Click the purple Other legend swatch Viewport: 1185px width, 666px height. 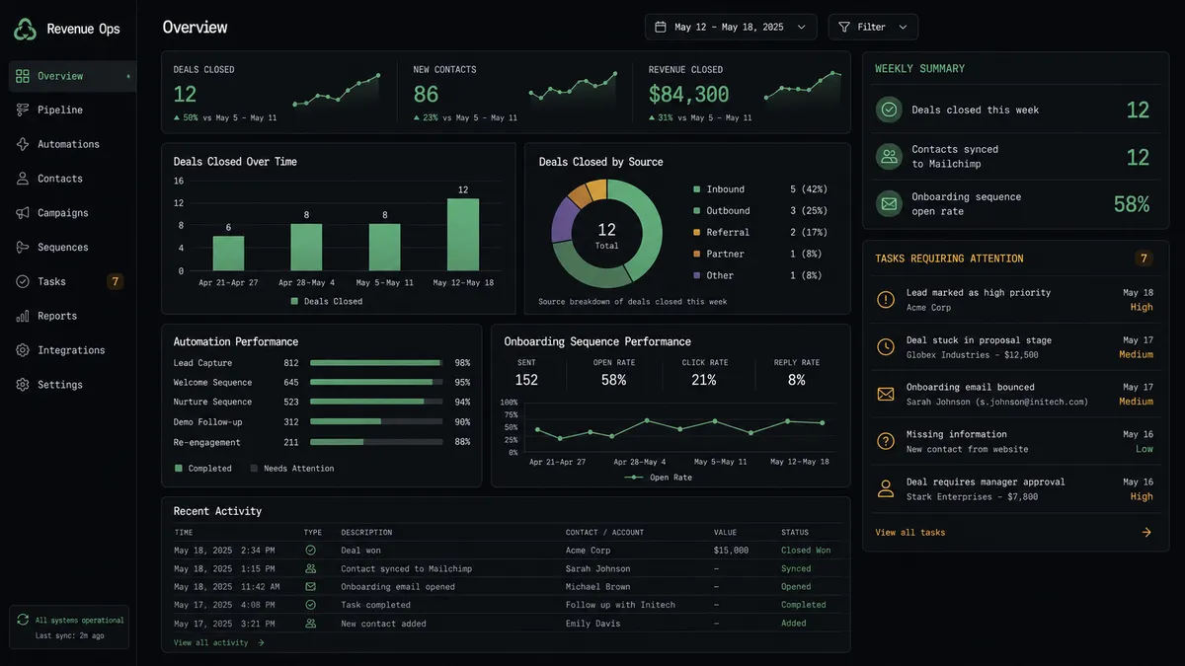[696, 275]
